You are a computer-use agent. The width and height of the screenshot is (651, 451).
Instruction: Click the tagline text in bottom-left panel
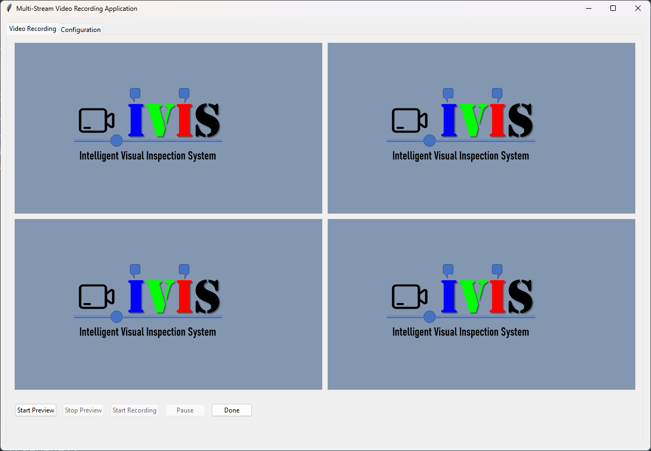click(147, 332)
